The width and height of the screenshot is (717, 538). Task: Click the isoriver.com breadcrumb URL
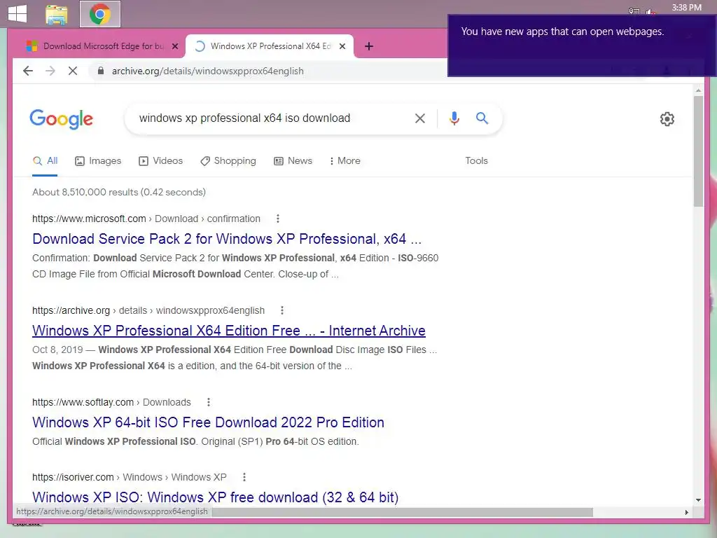pyautogui.click(x=130, y=477)
